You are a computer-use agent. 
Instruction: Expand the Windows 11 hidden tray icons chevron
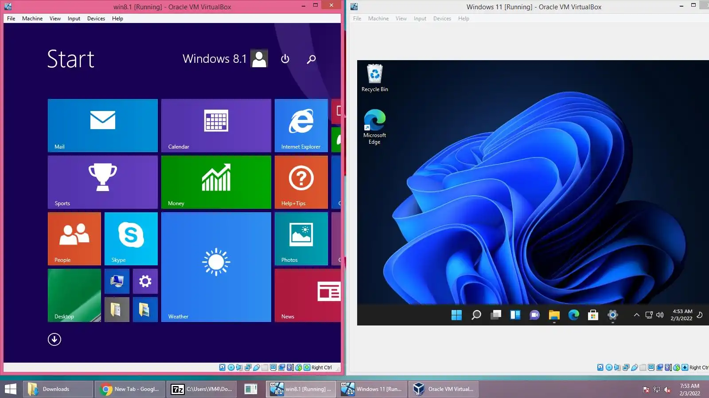tap(637, 315)
